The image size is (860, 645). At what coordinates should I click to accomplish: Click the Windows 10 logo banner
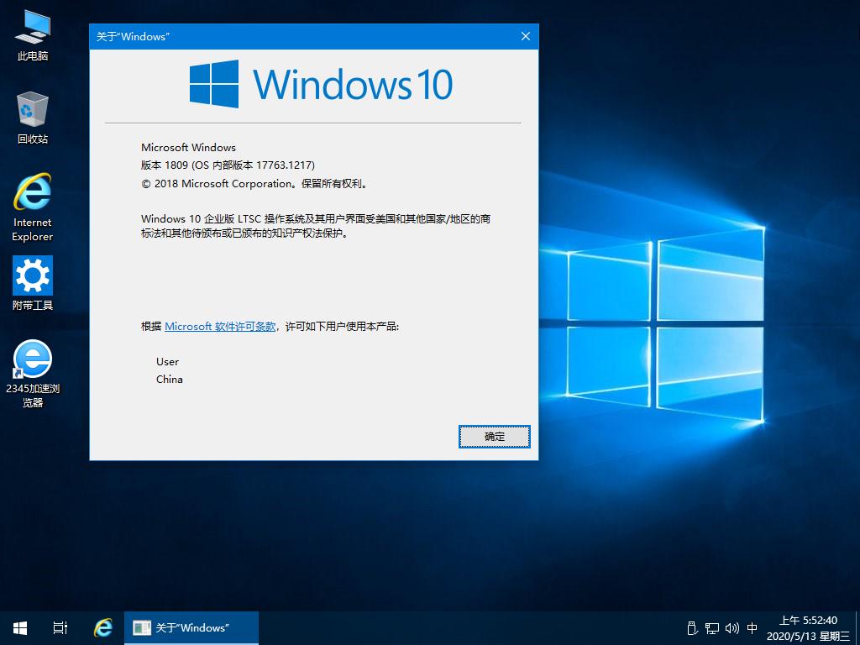pos(321,84)
